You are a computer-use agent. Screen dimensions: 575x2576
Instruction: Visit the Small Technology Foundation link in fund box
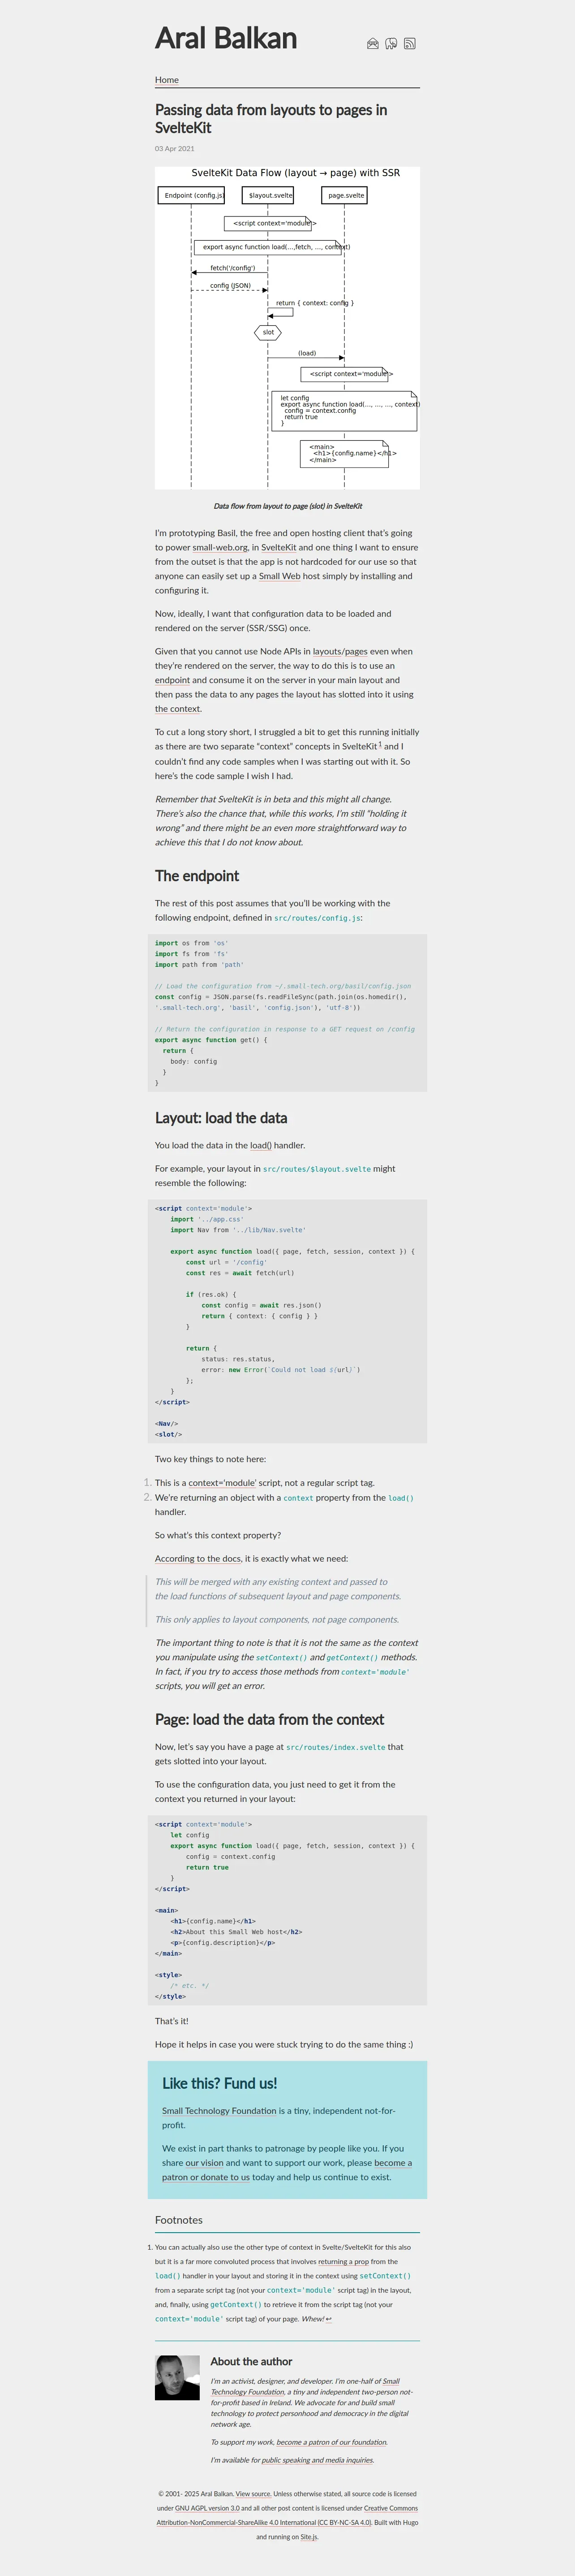coord(219,2111)
